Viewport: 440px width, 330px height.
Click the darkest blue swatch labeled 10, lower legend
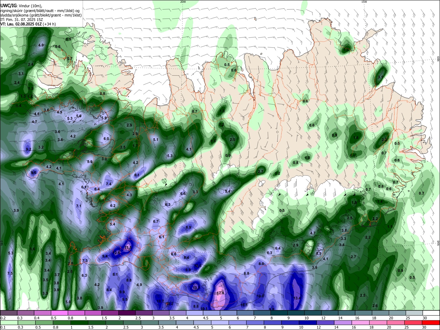pos(307,322)
